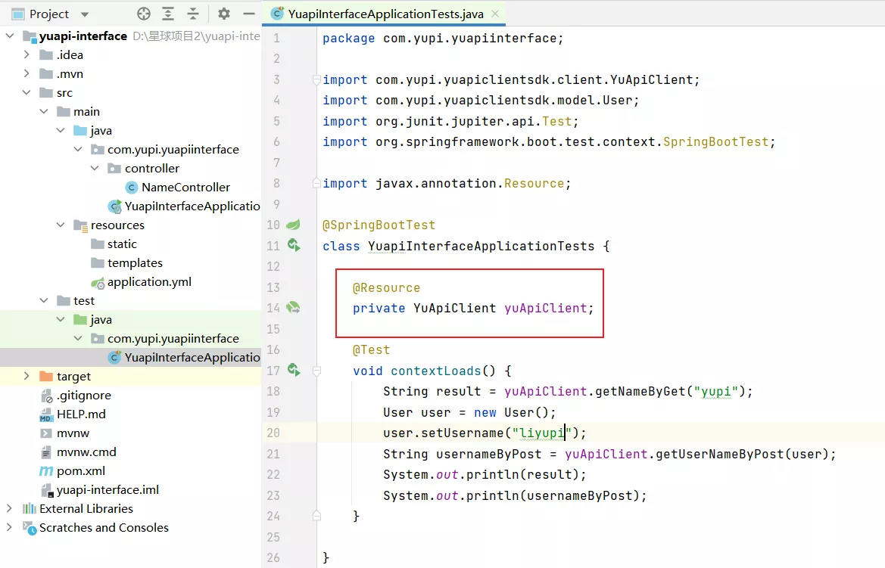Click the getNameByGet method call
The height and width of the screenshot is (568, 885).
click(x=640, y=392)
